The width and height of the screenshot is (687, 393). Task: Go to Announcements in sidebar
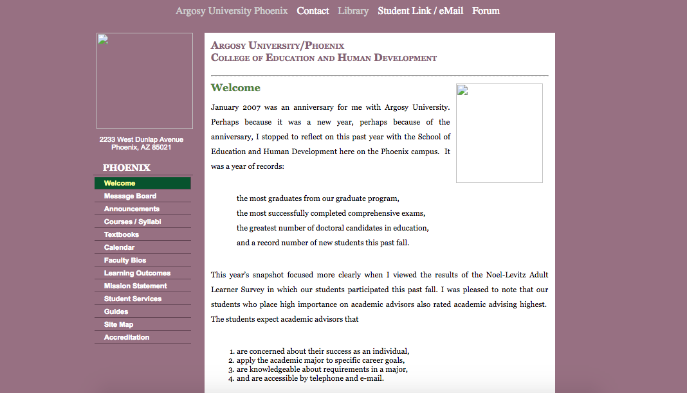[x=143, y=209]
